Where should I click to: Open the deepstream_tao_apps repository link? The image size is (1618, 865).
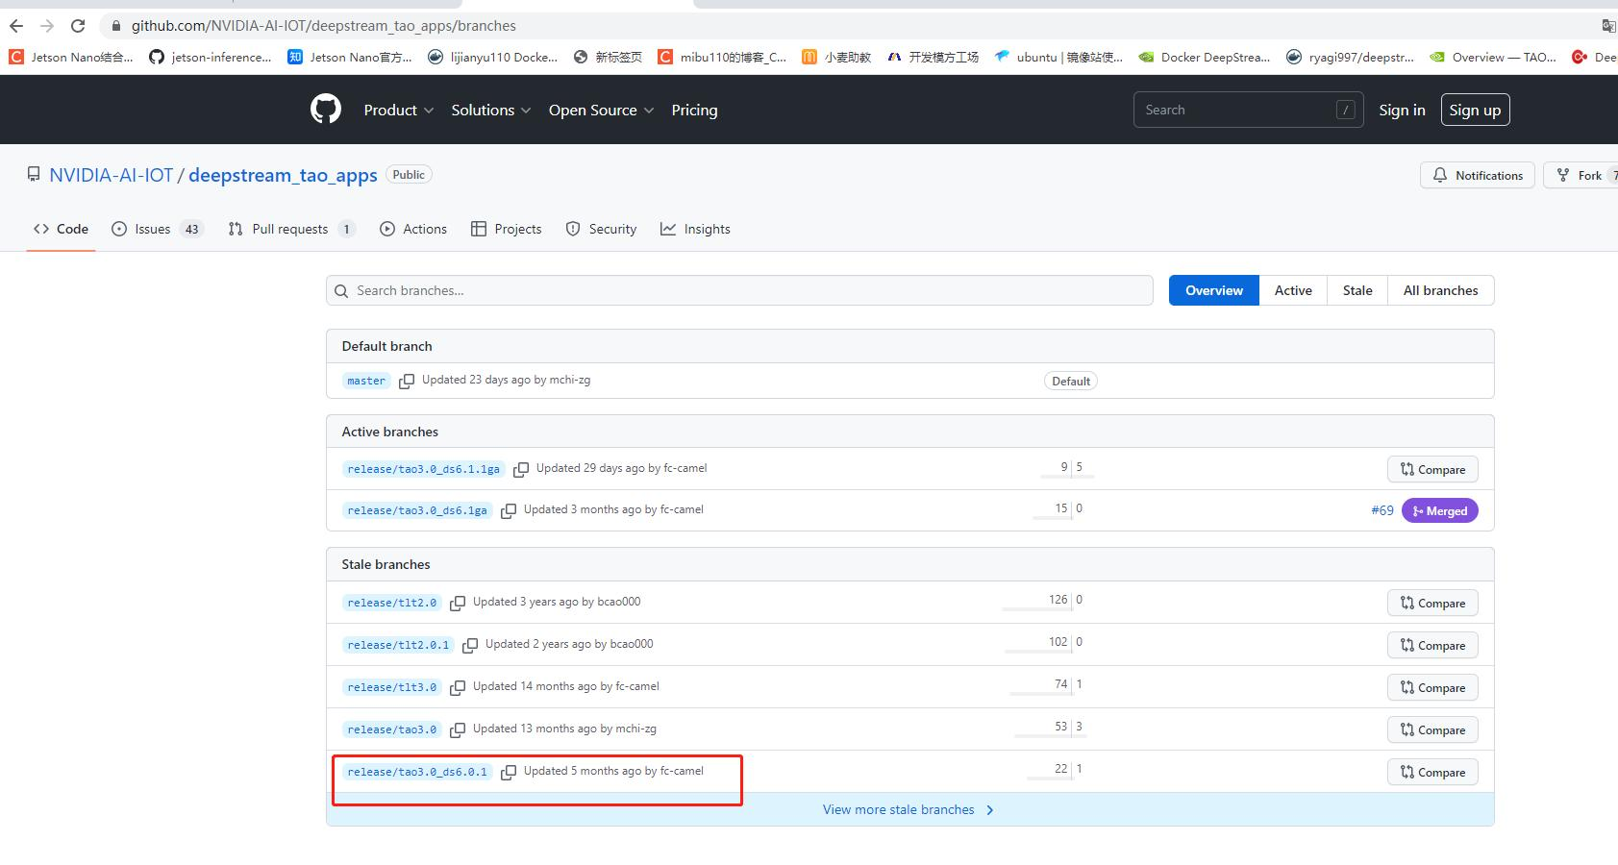pos(283,175)
